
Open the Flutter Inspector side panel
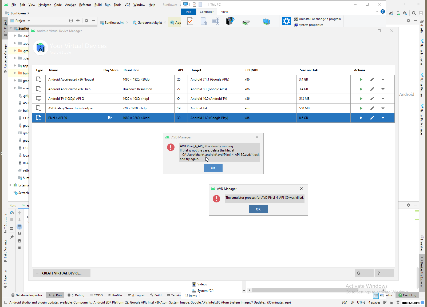422,53
